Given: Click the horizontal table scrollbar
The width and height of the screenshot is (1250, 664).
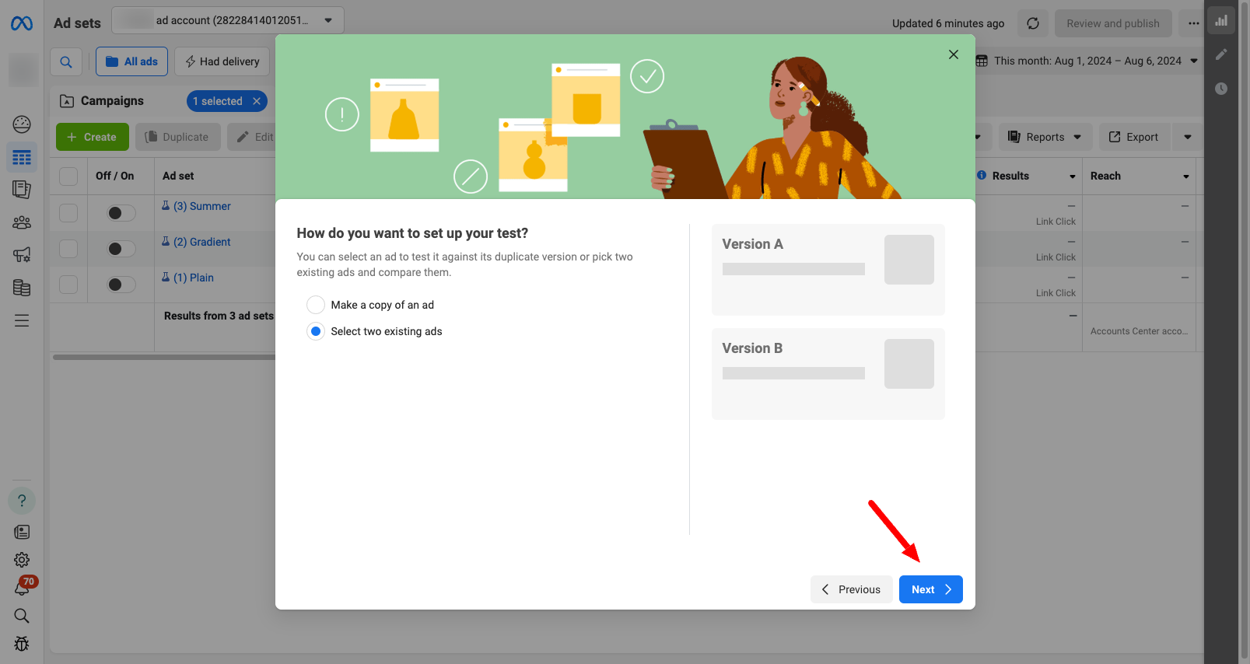Looking at the screenshot, I should click(x=164, y=358).
